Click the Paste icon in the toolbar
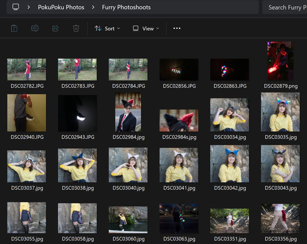 (14, 29)
